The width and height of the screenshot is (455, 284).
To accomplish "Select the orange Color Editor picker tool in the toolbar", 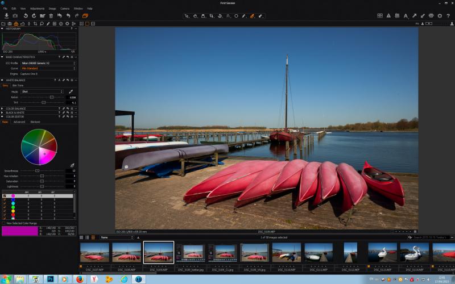I will (252, 16).
